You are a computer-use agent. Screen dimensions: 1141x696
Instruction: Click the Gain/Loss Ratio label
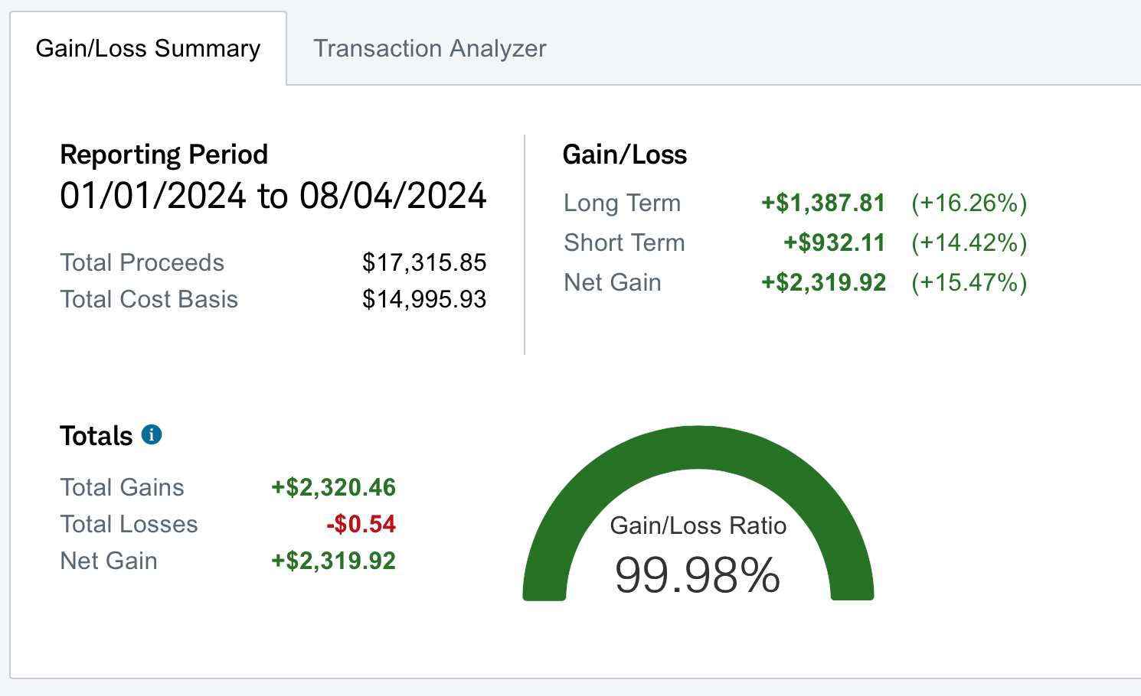(698, 525)
